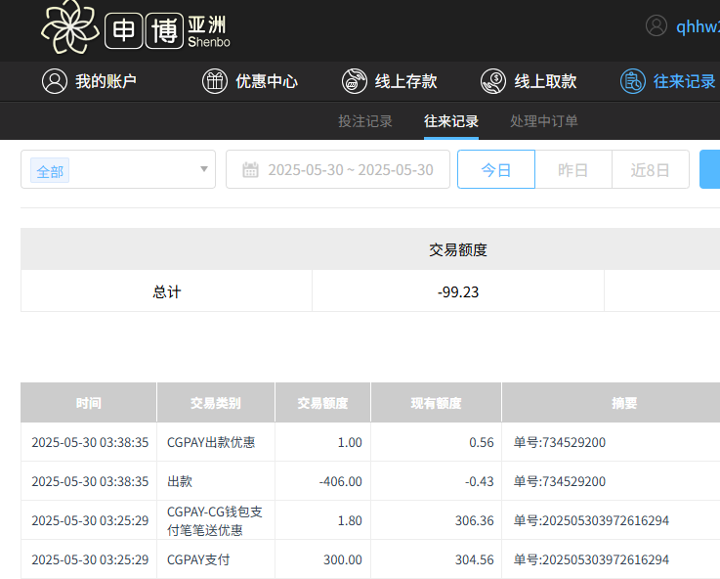Click the Shenbo flower logo
720x579 pixels.
point(70,27)
